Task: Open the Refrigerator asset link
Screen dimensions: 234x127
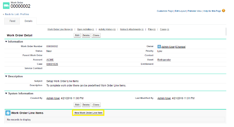Action: [164, 60]
